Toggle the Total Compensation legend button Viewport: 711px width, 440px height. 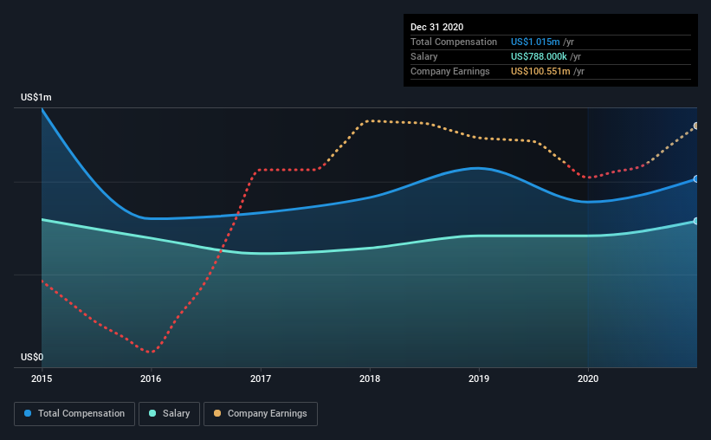tap(74, 414)
